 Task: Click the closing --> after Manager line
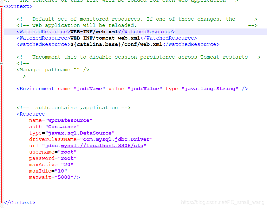click(21, 76)
